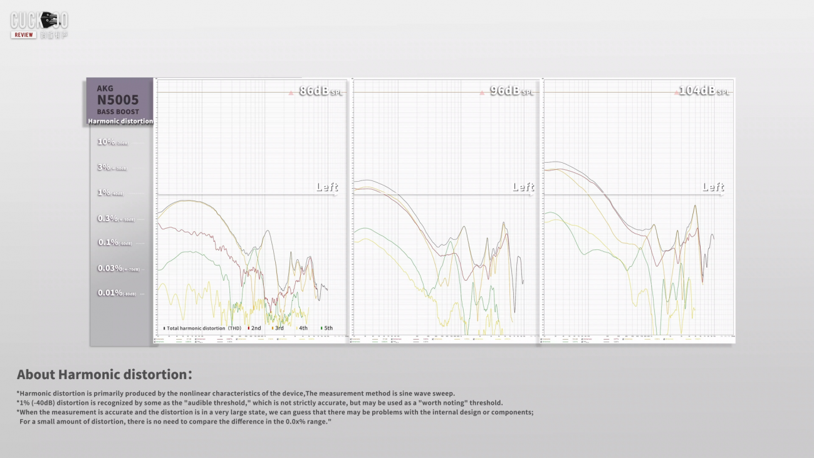Click the 0.03% axis label
Screen dimensions: 814x458
tap(118, 268)
